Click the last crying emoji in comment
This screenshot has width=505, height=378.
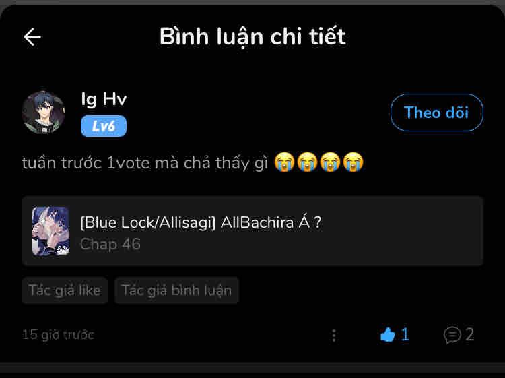pyautogui.click(x=353, y=162)
